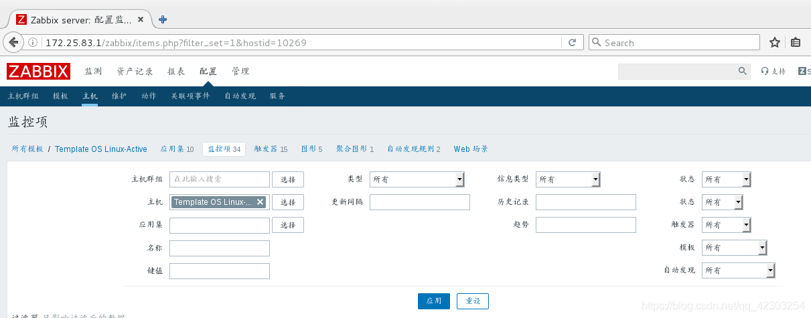Open a new browser tab with plus icon
This screenshot has height=318, width=811.
tap(163, 19)
